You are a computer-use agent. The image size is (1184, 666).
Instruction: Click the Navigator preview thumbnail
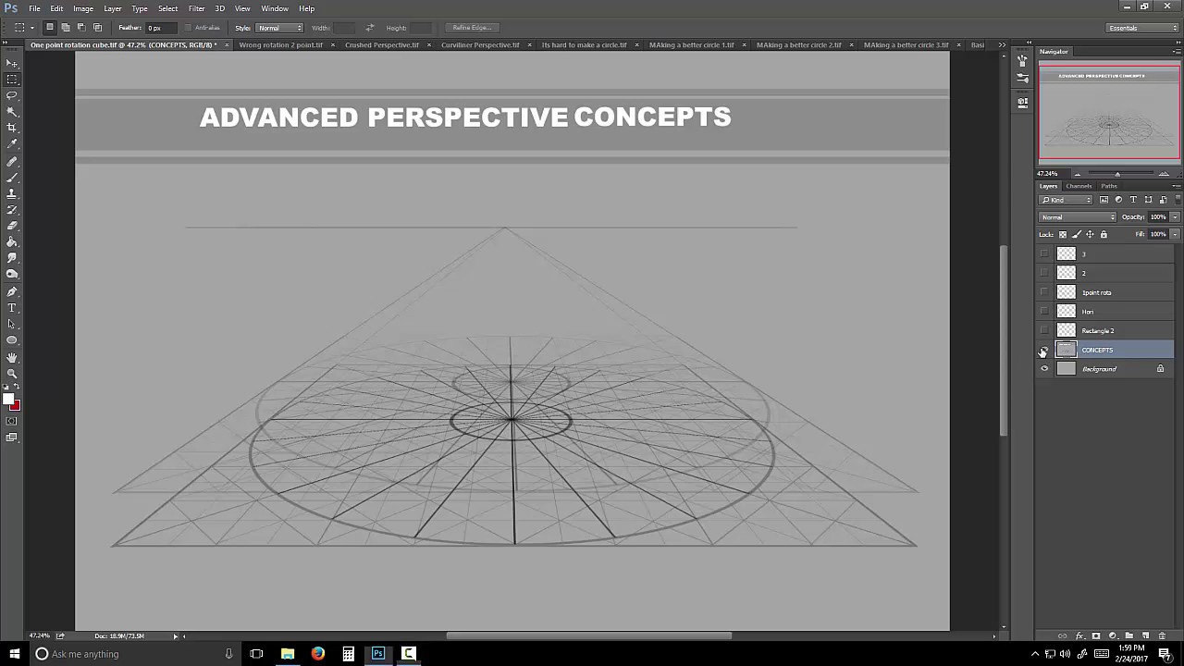point(1109,114)
